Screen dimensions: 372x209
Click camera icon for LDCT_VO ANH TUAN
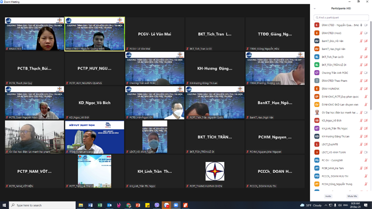click(366, 152)
